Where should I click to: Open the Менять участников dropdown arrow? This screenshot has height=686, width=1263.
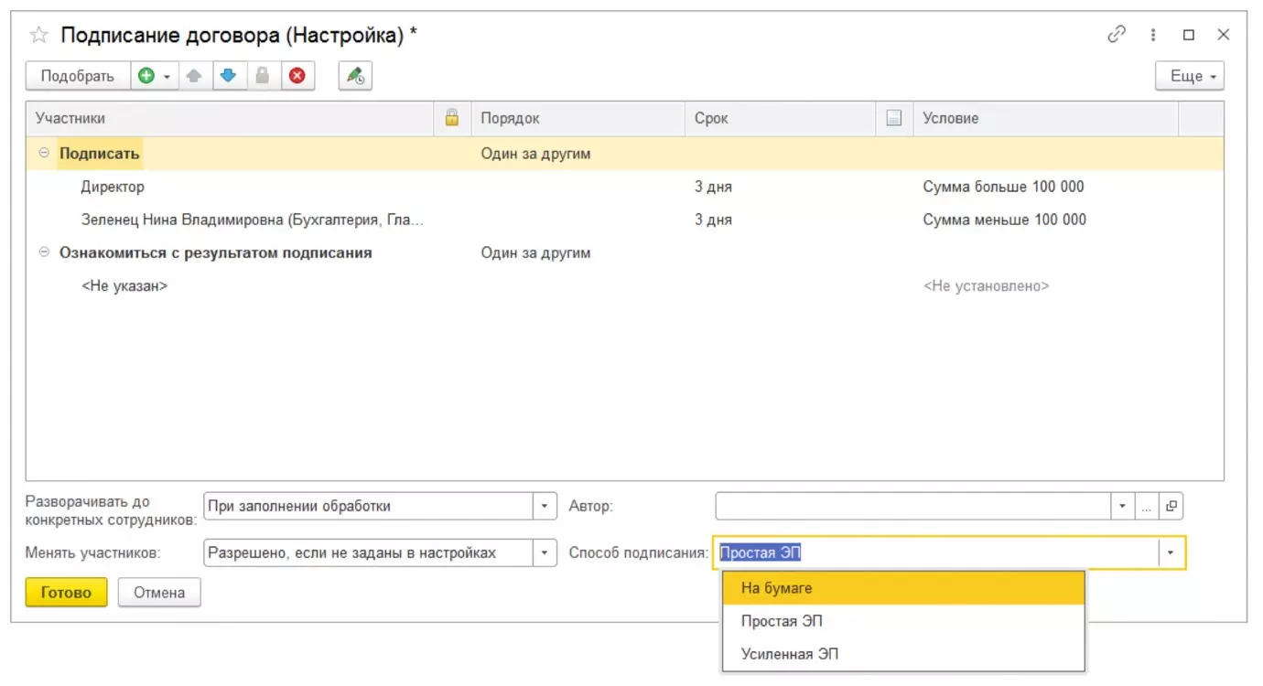pyautogui.click(x=545, y=552)
